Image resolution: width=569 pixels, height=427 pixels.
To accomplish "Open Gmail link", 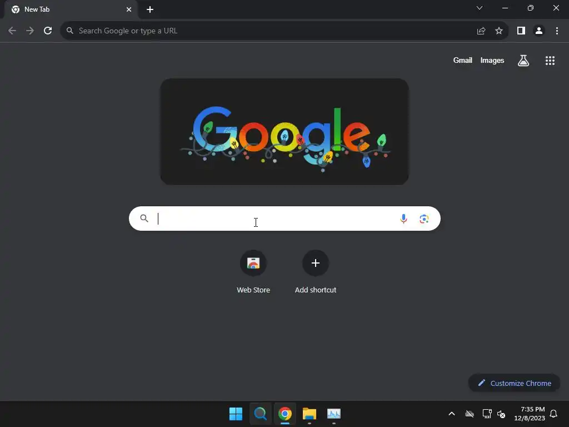I will [463, 60].
